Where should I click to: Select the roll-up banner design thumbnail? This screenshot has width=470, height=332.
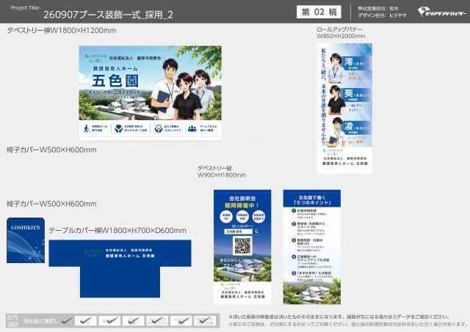(344, 108)
